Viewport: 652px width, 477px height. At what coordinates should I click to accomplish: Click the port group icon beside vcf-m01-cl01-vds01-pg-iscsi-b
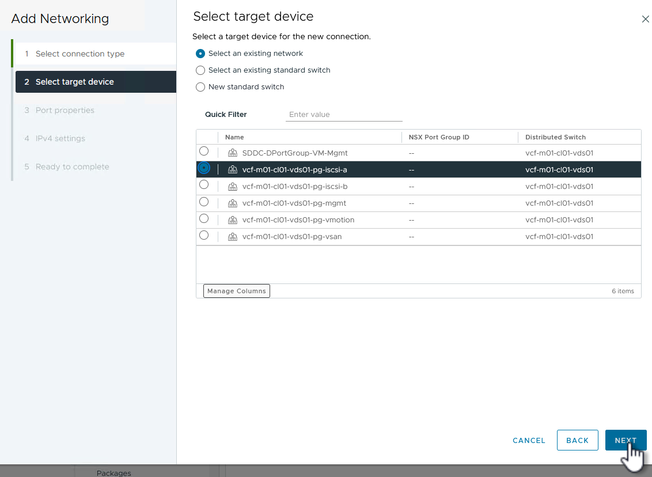[x=233, y=187]
